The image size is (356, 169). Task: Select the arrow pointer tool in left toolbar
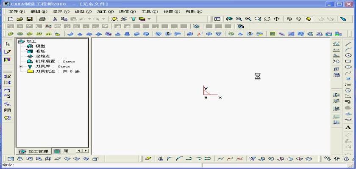coord(8,44)
